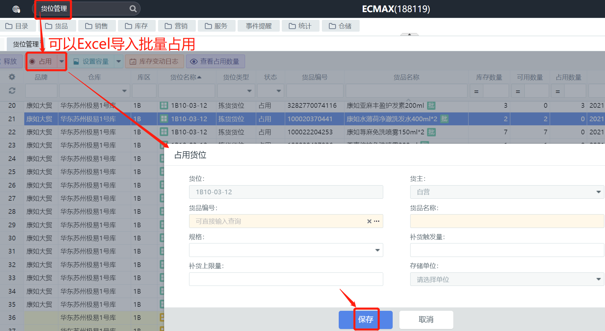This screenshot has height=331, width=605.
Task: Click product name 康如亚麻丰盈护发素200ml
Action: [x=385, y=105]
